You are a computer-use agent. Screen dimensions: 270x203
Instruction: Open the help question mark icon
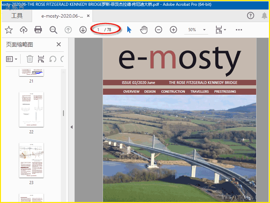pos(250,16)
